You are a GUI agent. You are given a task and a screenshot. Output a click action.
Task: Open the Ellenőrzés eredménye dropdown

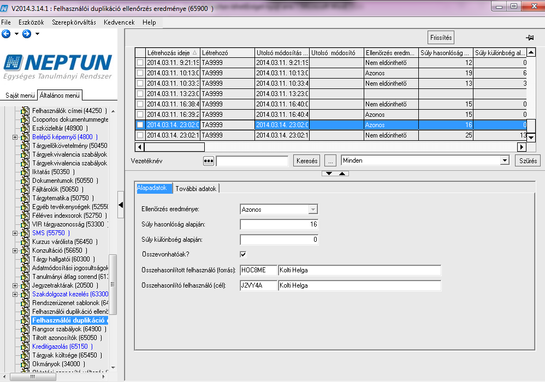[313, 210]
